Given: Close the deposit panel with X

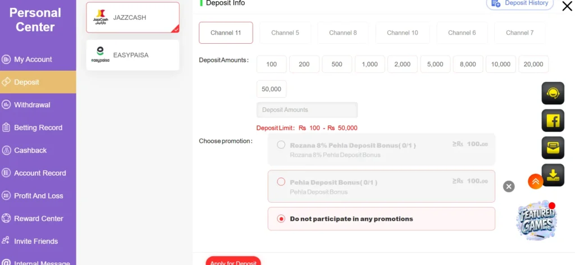Looking at the screenshot, I should click(x=567, y=6).
